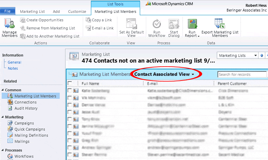
Task: Click the Copy a Link icon
Action: [88, 20]
